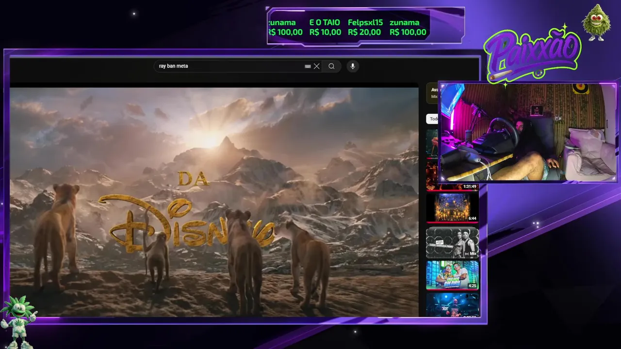Open the 4:25 video thumbnail with two men

(x=452, y=275)
